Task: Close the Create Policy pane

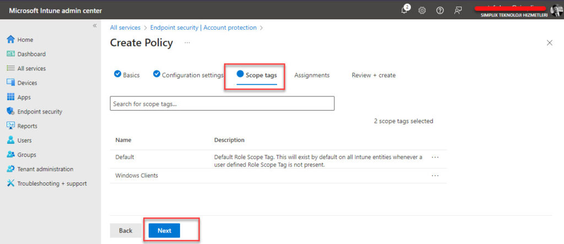Action: (x=549, y=43)
